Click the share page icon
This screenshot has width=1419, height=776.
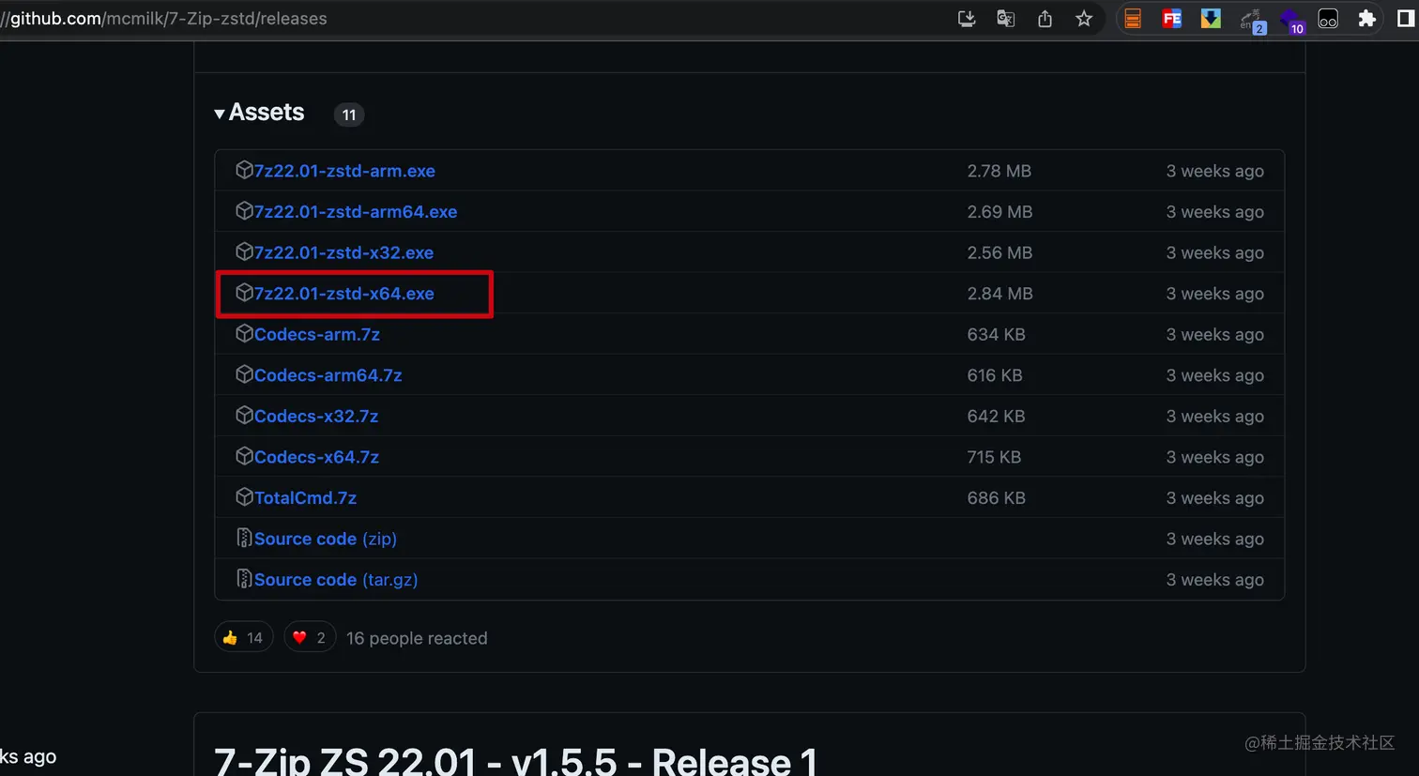pyautogui.click(x=1045, y=19)
